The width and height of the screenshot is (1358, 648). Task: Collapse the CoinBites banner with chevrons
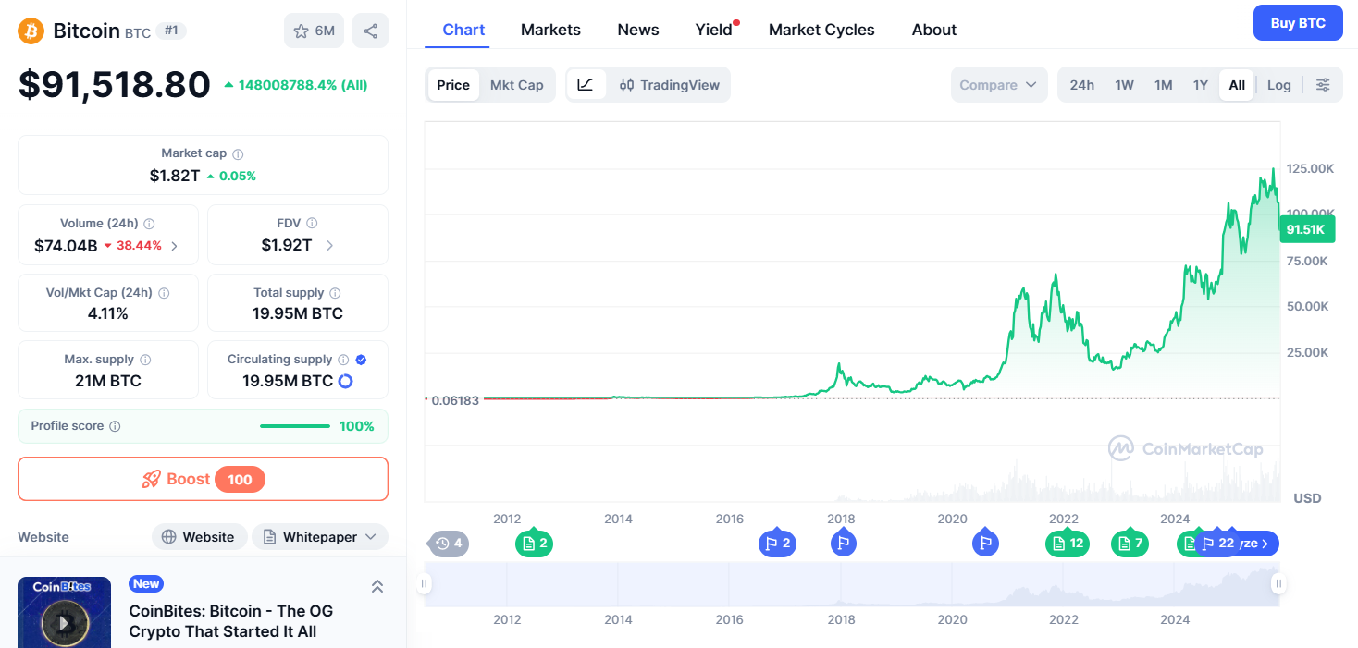(377, 586)
